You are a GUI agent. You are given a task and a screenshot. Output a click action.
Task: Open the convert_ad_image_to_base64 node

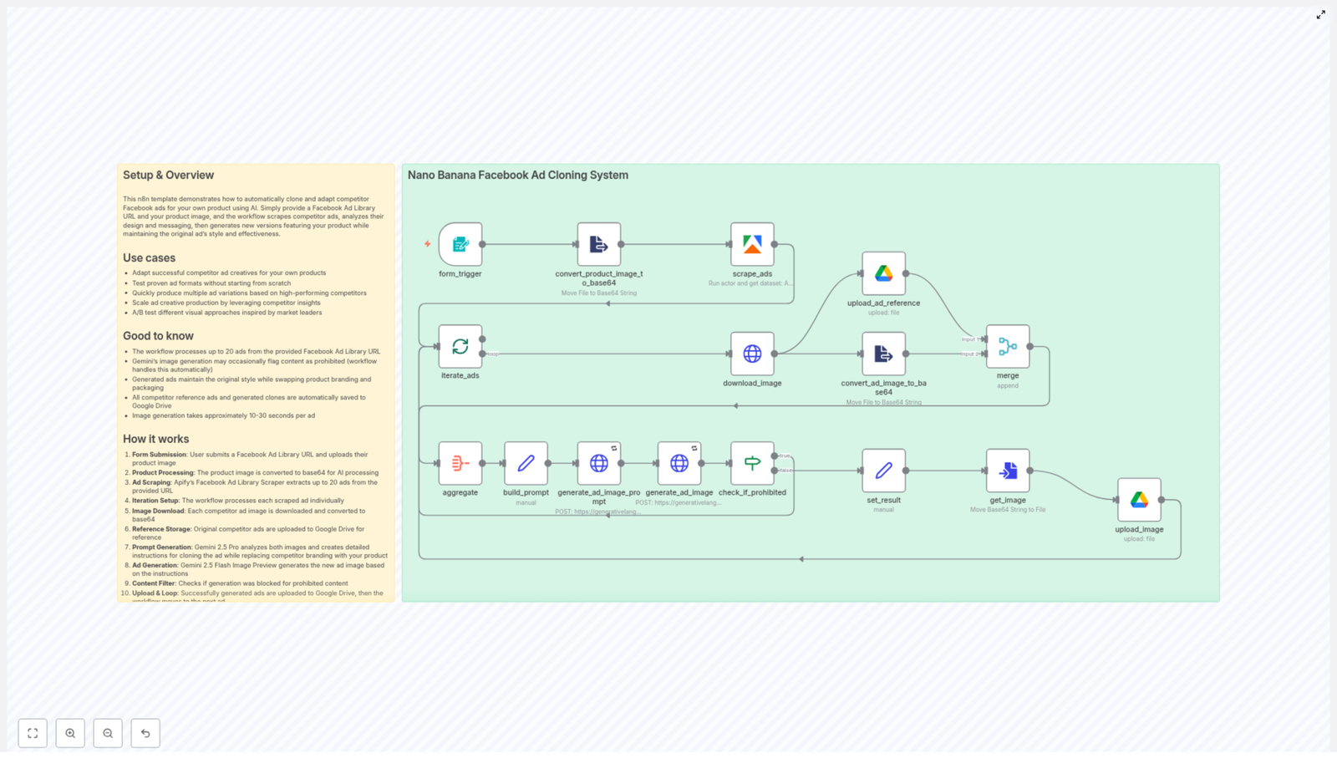coord(883,353)
